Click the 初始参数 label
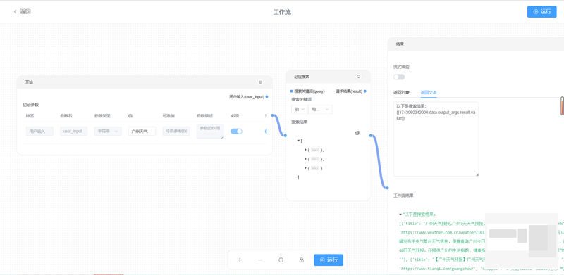The image size is (564, 275). click(x=30, y=105)
